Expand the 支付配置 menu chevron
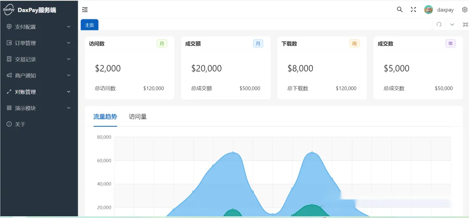 pos(69,27)
